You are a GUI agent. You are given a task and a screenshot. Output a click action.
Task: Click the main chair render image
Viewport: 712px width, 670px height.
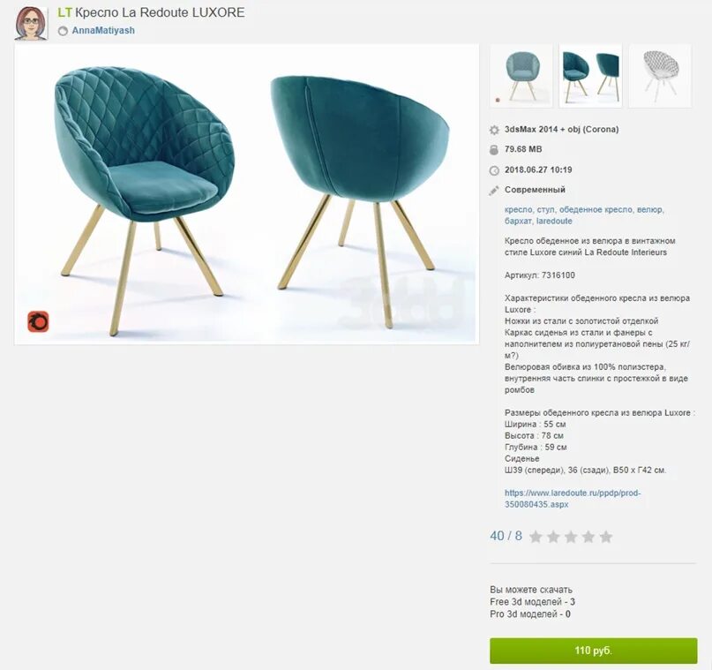tap(246, 194)
